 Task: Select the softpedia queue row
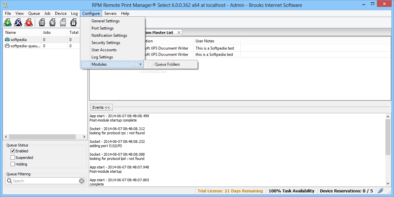pyautogui.click(x=42, y=40)
